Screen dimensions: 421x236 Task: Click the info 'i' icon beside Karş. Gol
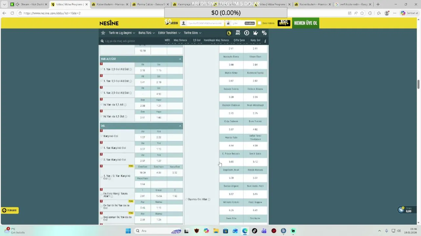pos(265,41)
